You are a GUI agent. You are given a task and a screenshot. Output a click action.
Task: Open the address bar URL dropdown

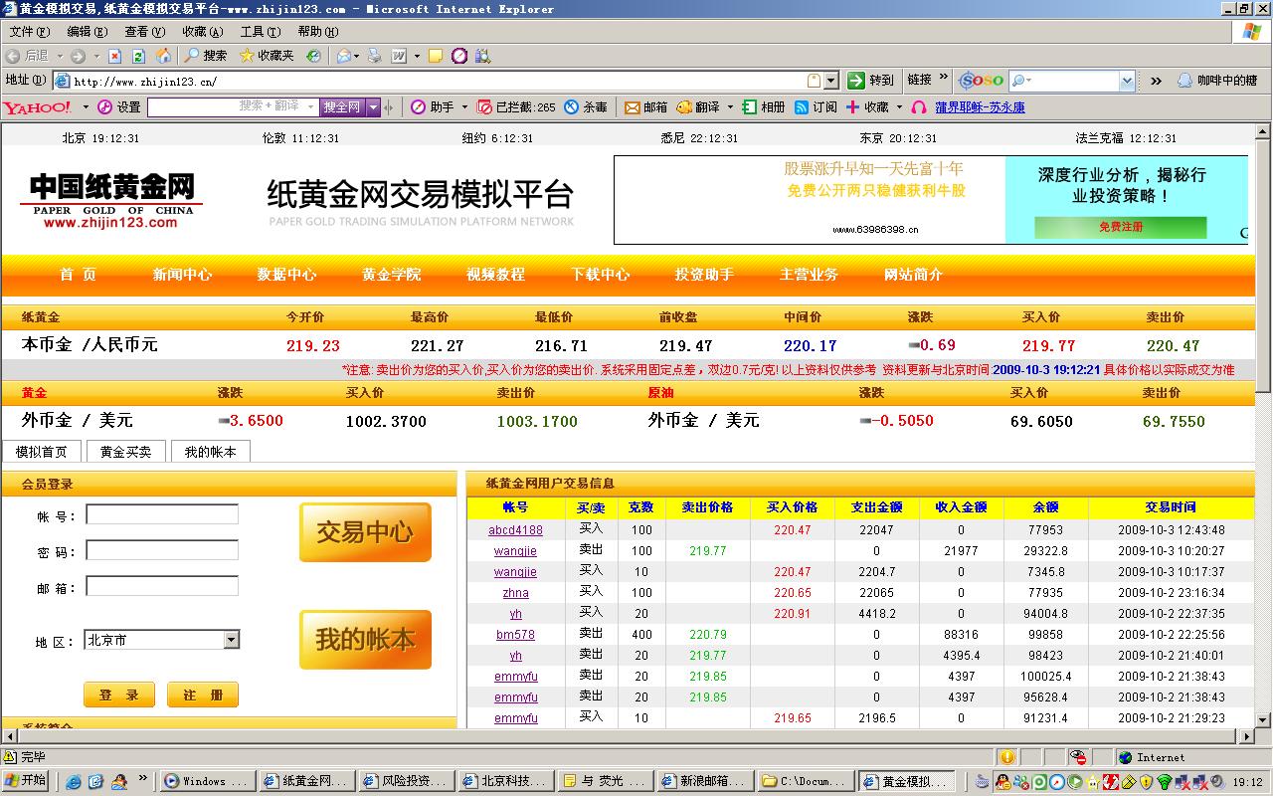pos(831,81)
